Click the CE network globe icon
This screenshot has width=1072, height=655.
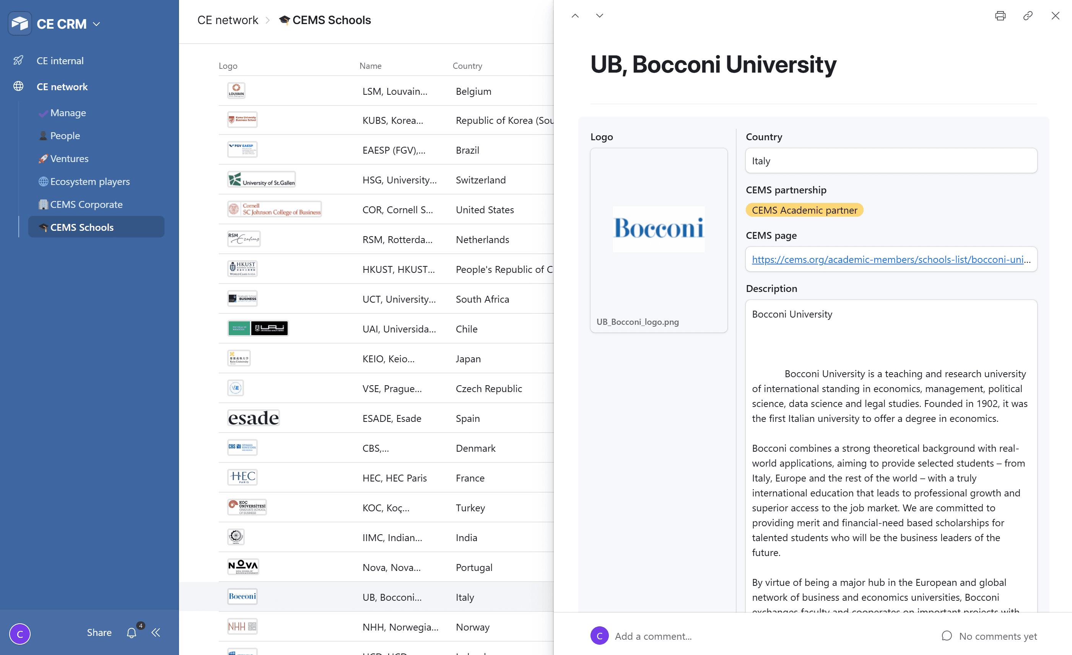[18, 86]
